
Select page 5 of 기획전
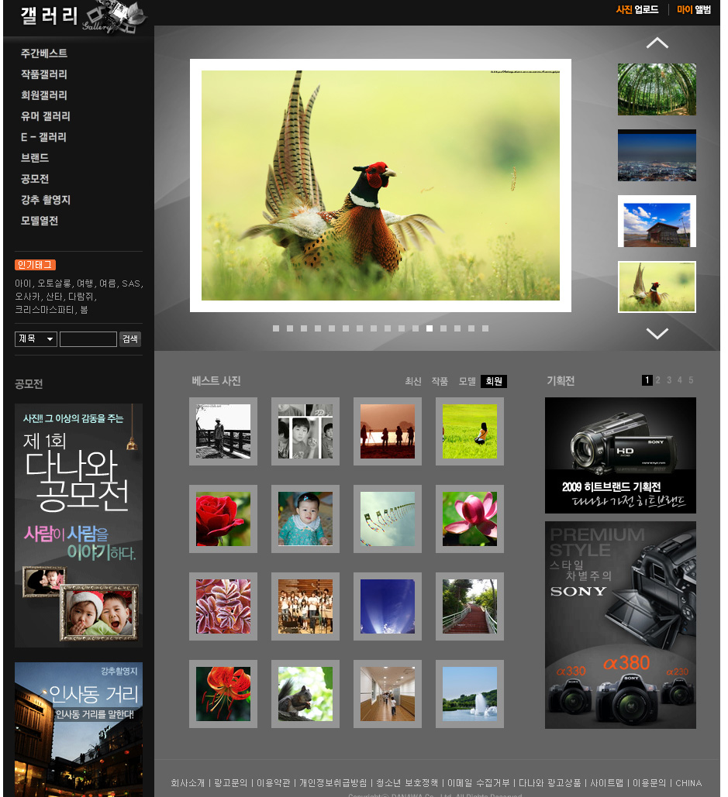(691, 380)
